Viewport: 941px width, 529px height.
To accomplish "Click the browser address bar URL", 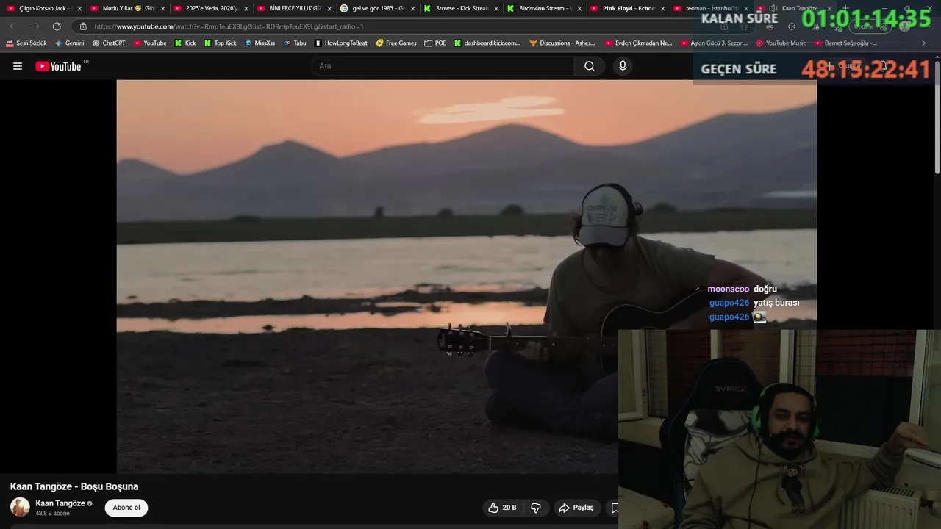I will [229, 26].
